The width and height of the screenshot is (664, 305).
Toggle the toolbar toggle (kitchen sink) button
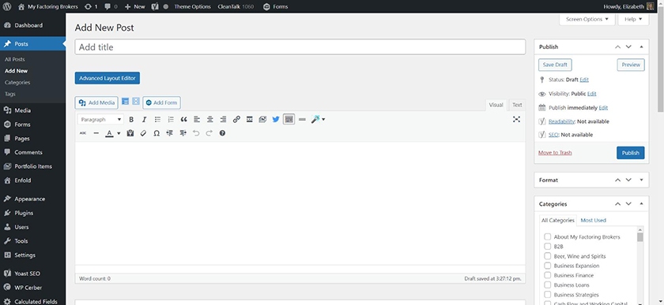click(x=289, y=120)
